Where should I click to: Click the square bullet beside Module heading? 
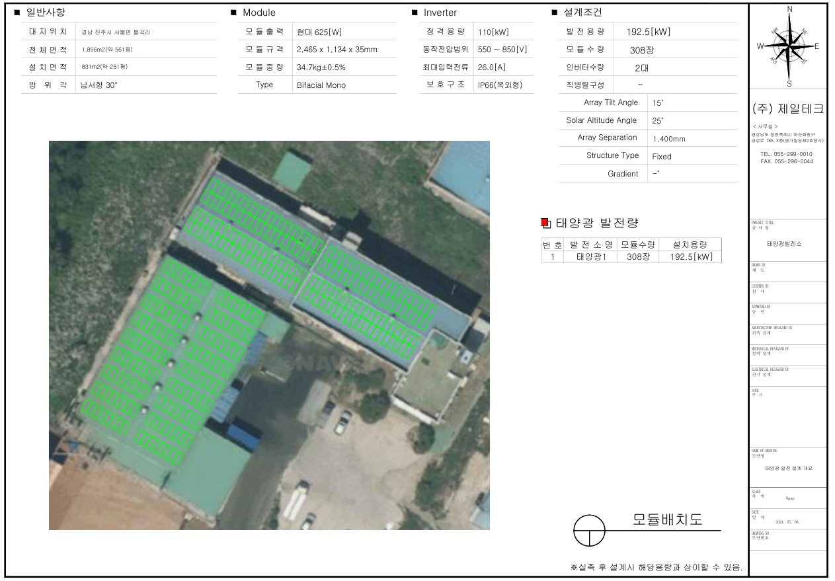click(233, 13)
